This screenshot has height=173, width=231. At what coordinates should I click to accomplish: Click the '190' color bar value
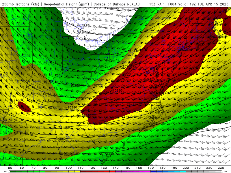(174, 168)
